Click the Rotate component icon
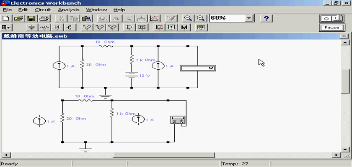Screen dimensions: 352x167 click(x=104, y=18)
